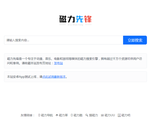The width and height of the screenshot is (159, 121).
Task: Click the clover icon beside 磁力草
Action: point(57,115)
